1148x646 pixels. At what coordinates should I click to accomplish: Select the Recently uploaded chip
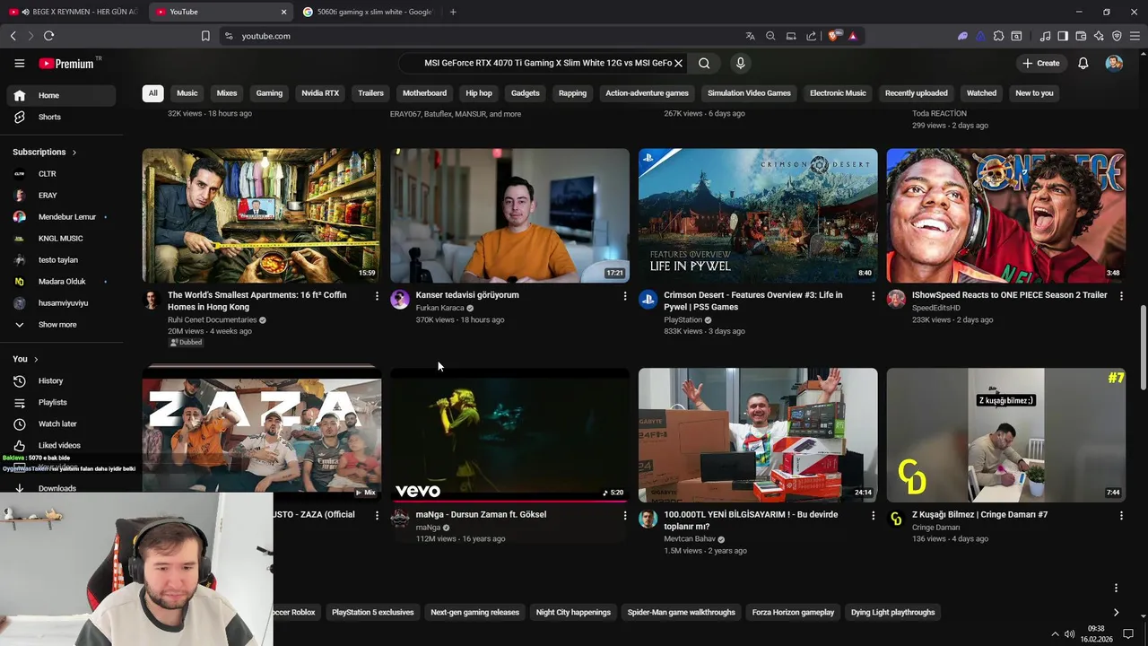pyautogui.click(x=916, y=93)
